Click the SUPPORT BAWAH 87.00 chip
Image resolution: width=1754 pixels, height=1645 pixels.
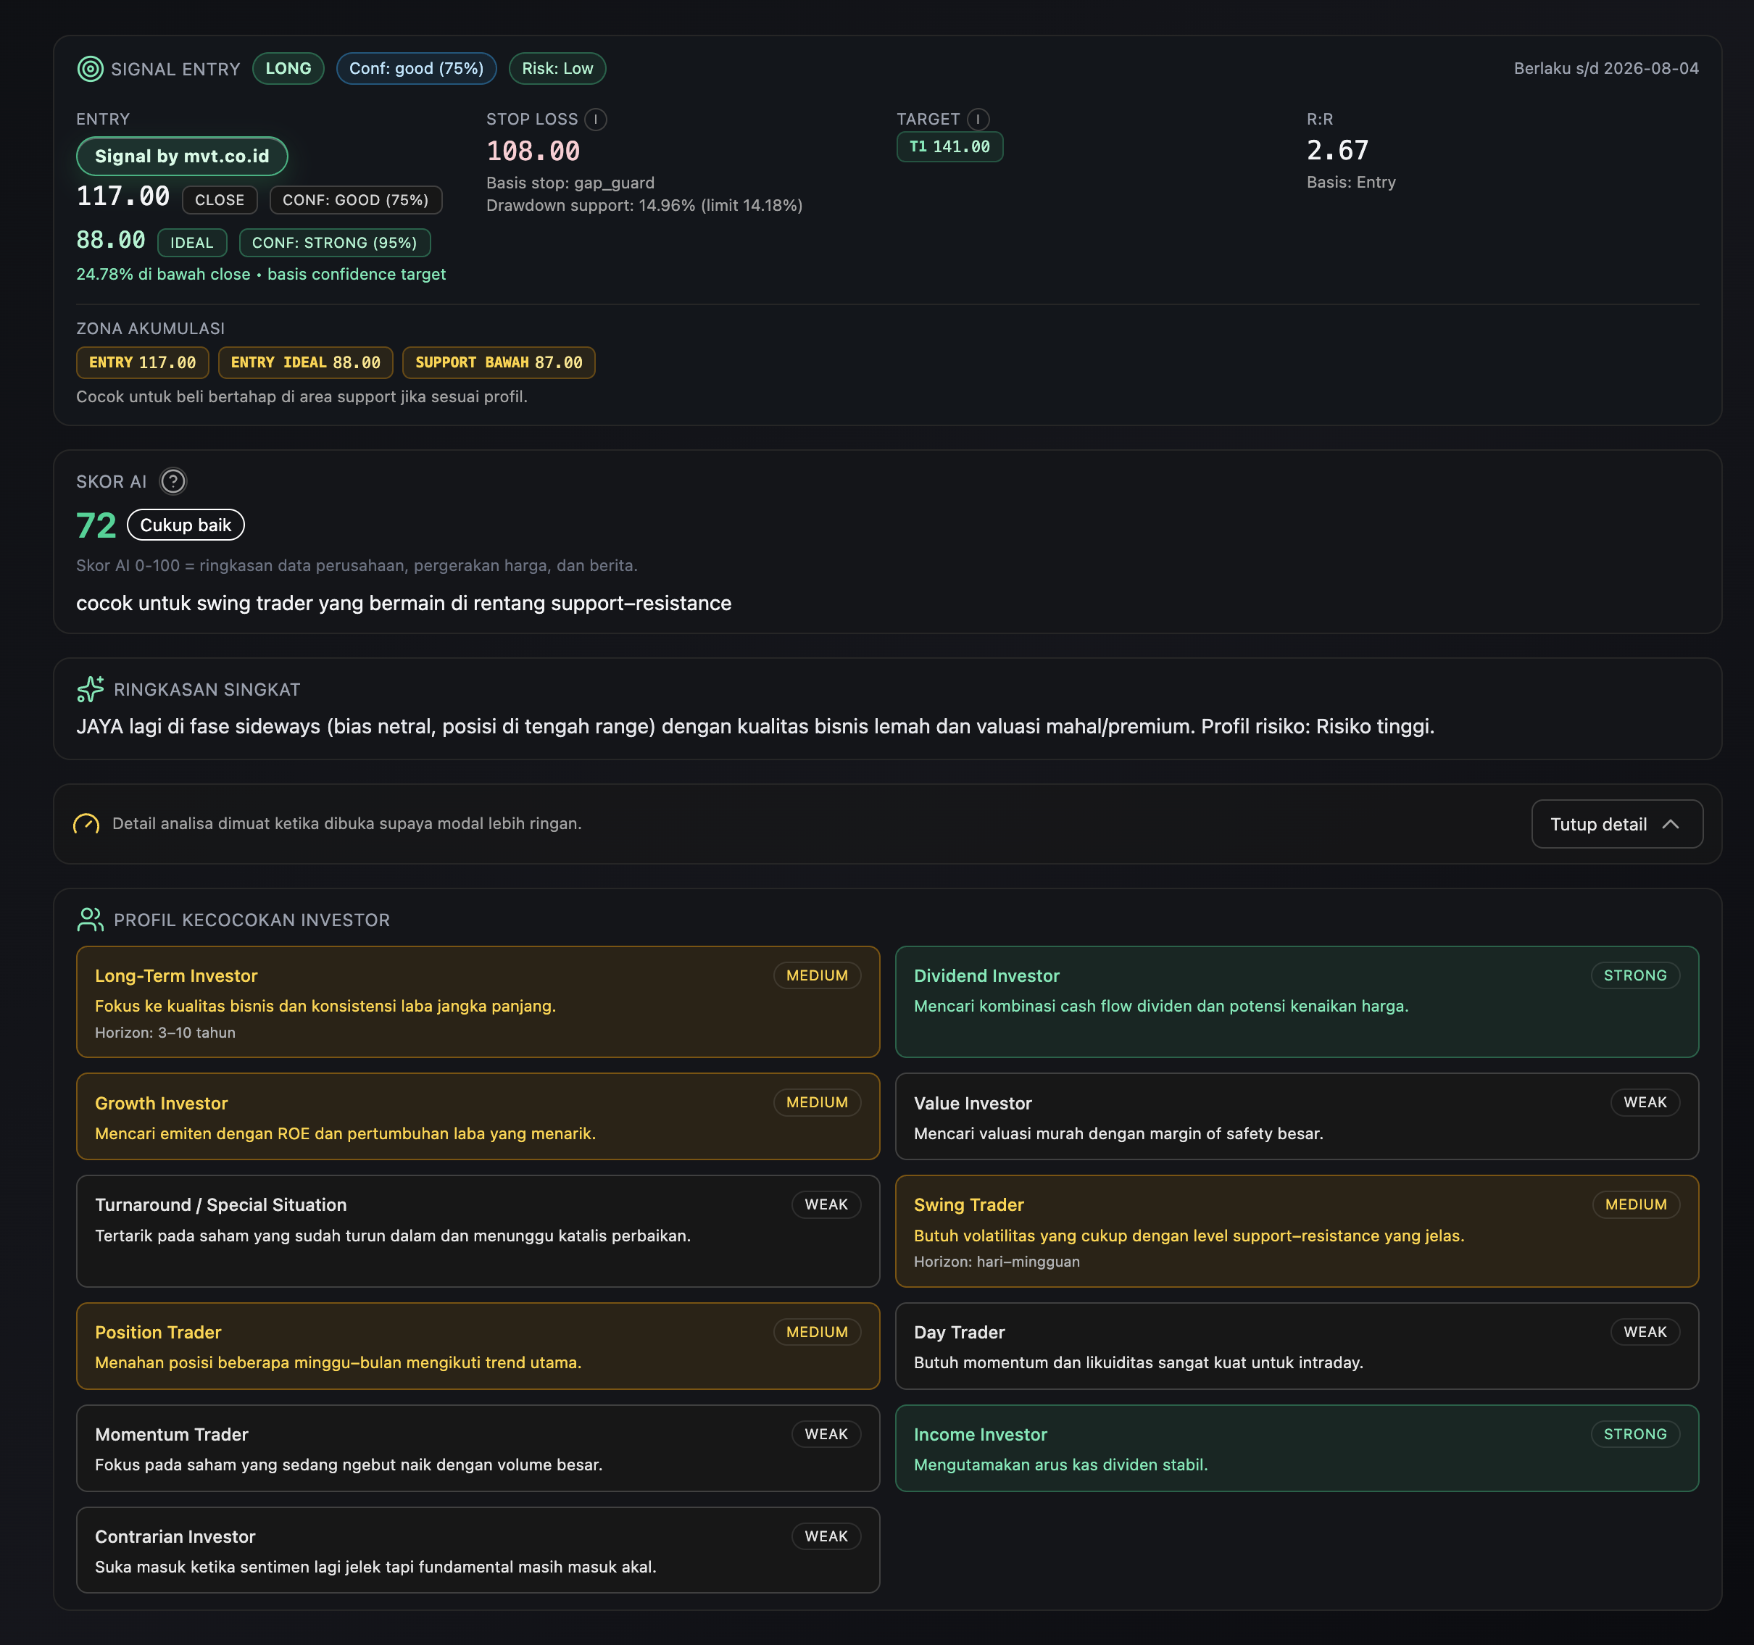[499, 362]
